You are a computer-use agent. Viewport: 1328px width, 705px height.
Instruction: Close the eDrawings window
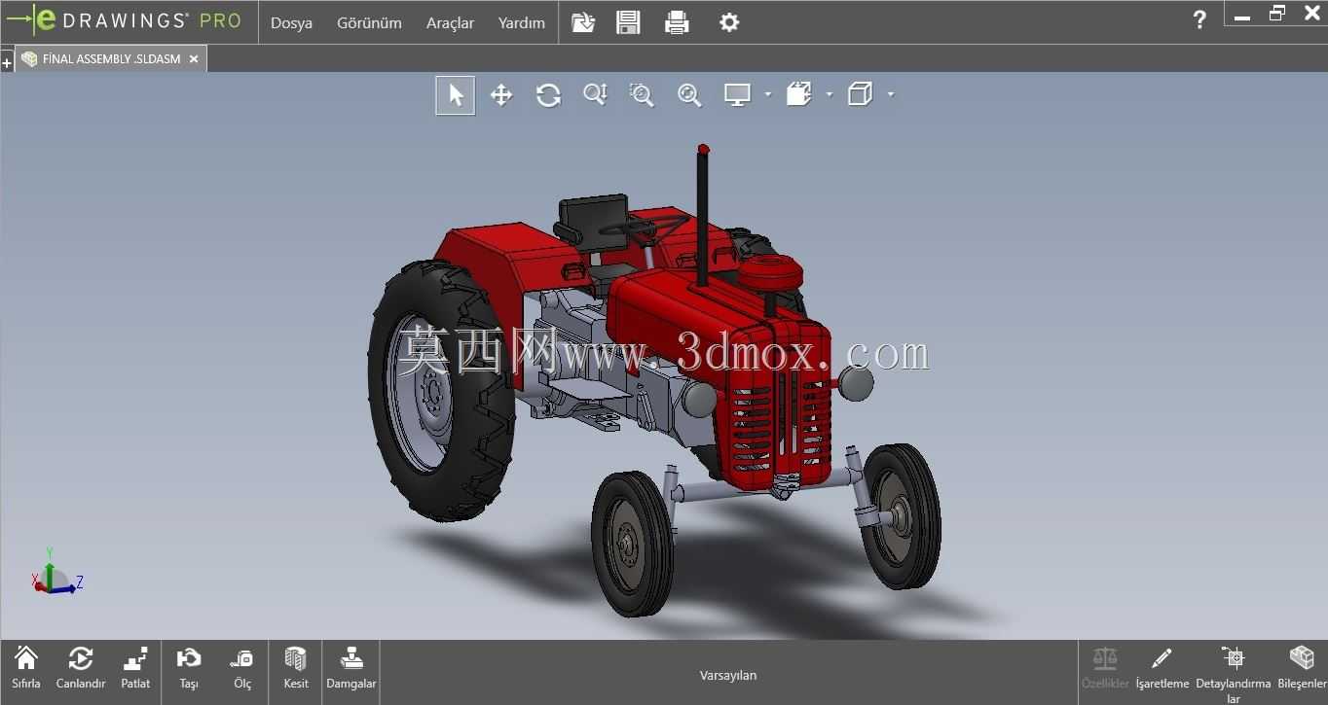1310,14
